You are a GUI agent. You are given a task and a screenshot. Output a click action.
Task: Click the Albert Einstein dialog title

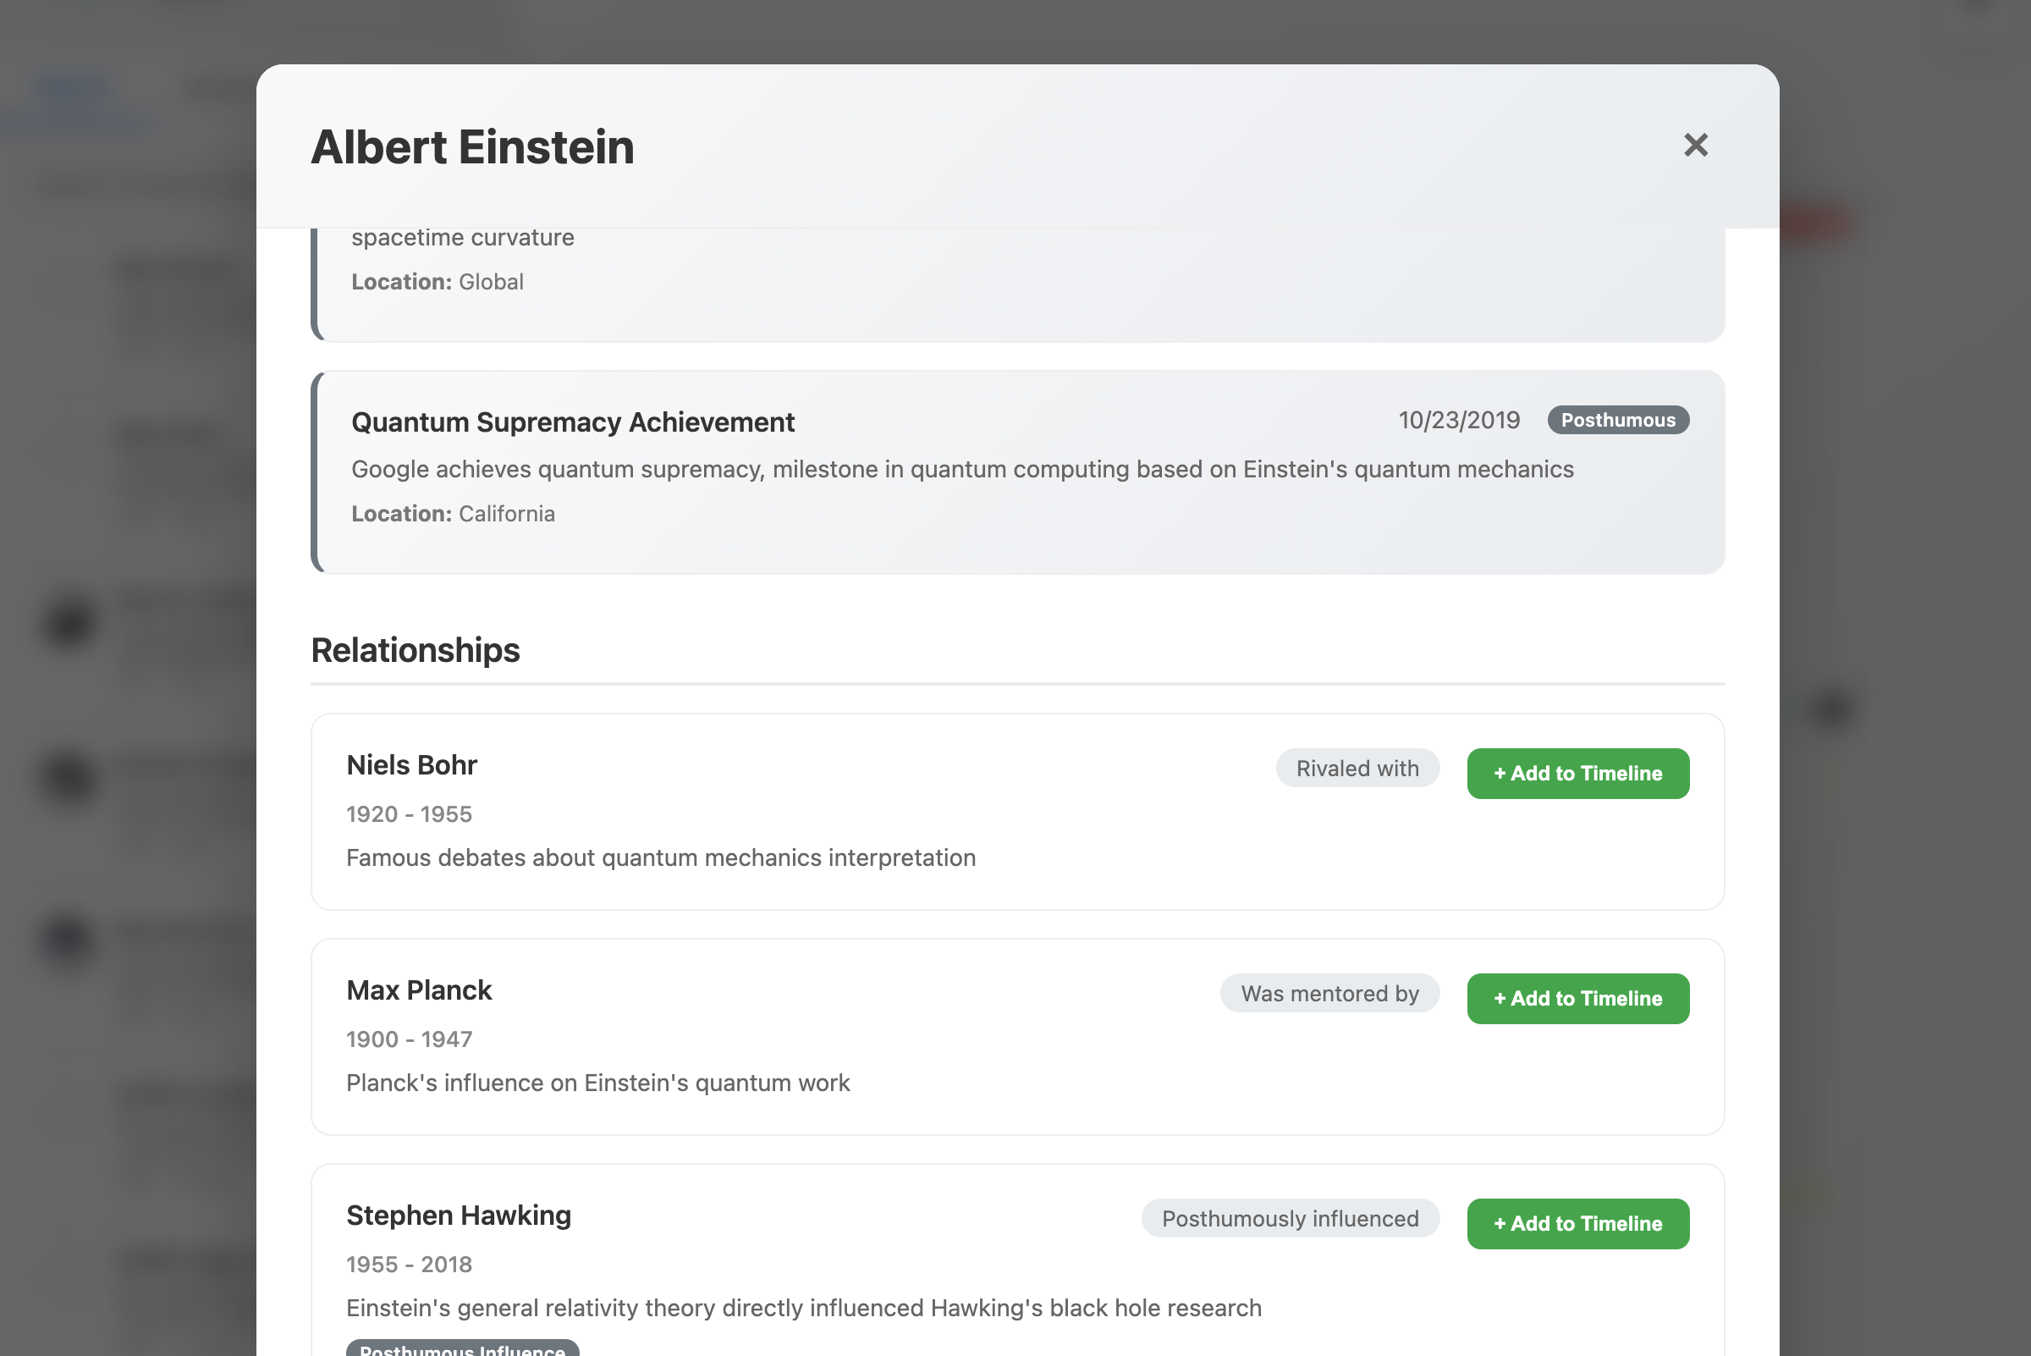pos(472,147)
